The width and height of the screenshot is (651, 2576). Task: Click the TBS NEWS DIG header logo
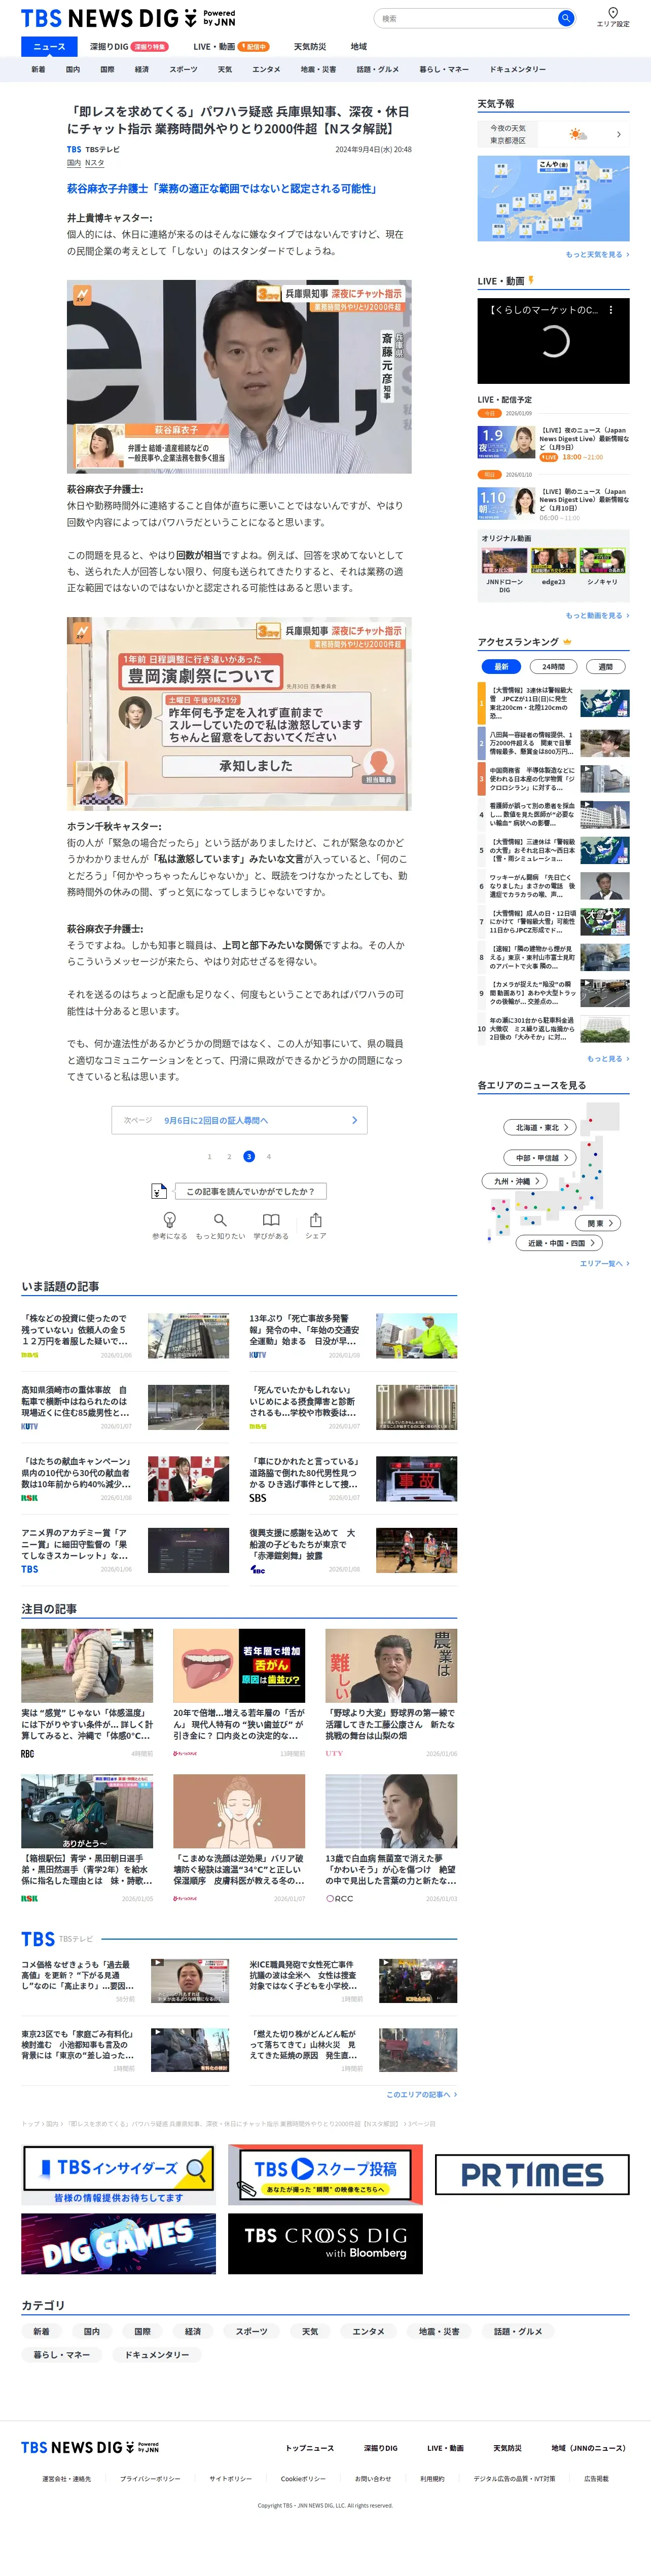click(x=128, y=18)
